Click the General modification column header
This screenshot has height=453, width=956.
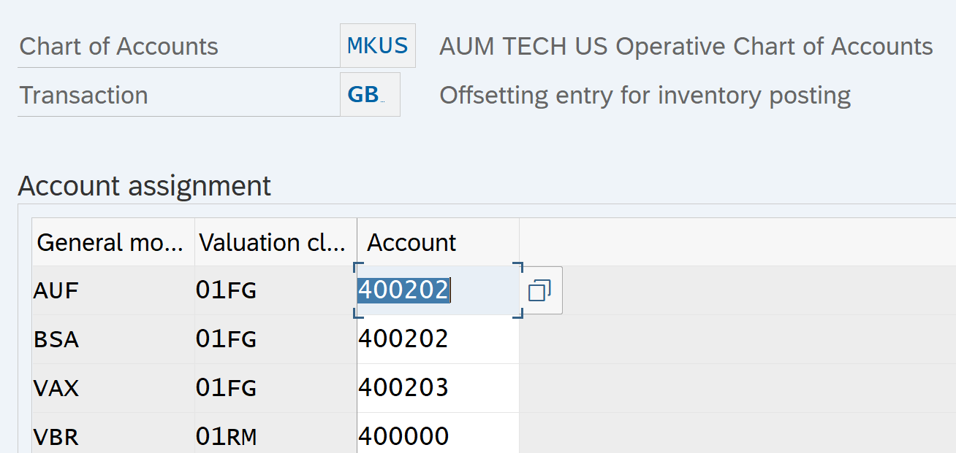coord(113,242)
